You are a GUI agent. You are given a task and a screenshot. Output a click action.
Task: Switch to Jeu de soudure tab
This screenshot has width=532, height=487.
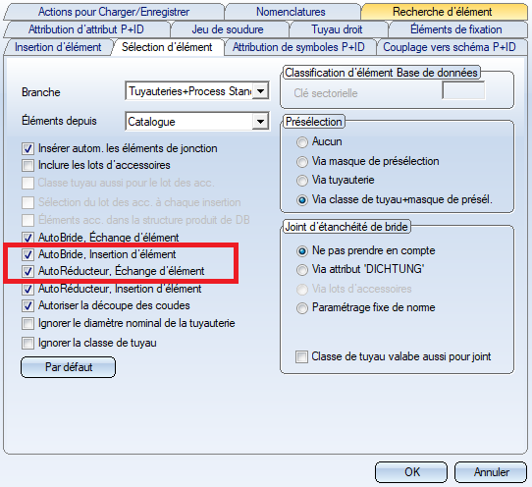click(x=228, y=29)
